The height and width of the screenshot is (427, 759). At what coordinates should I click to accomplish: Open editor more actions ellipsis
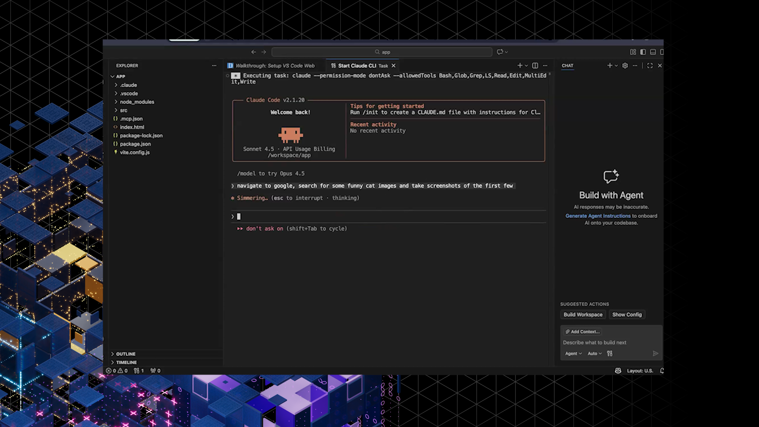pyautogui.click(x=545, y=66)
